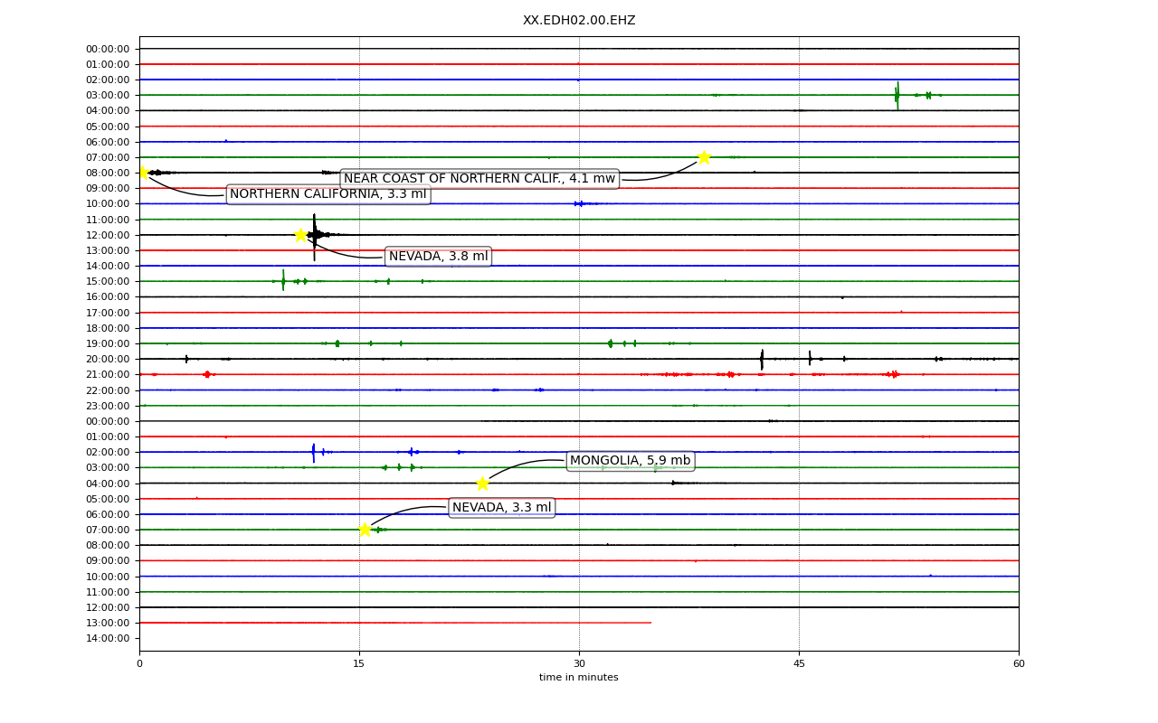Click the 13:00:00 y-axis label near the bottom
Image resolution: width=1158 pixels, height=723 pixels.
coord(108,623)
